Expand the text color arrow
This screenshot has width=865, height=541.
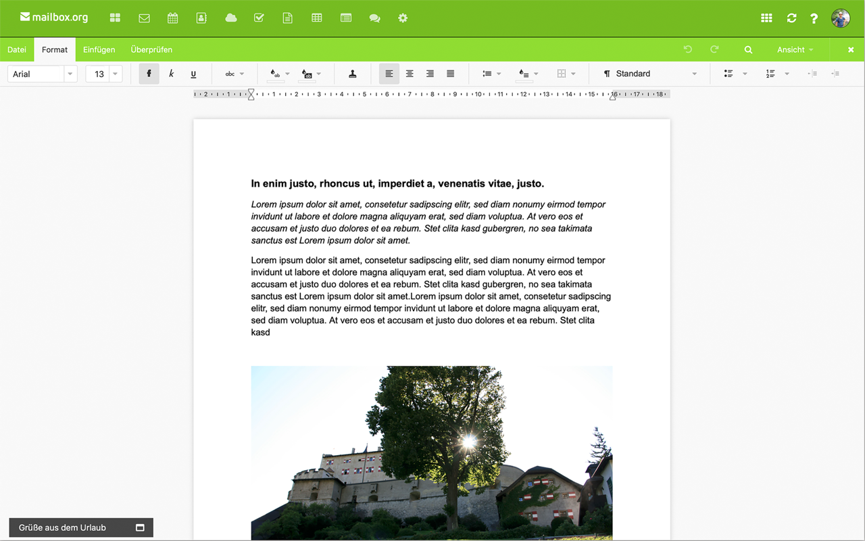coord(288,74)
